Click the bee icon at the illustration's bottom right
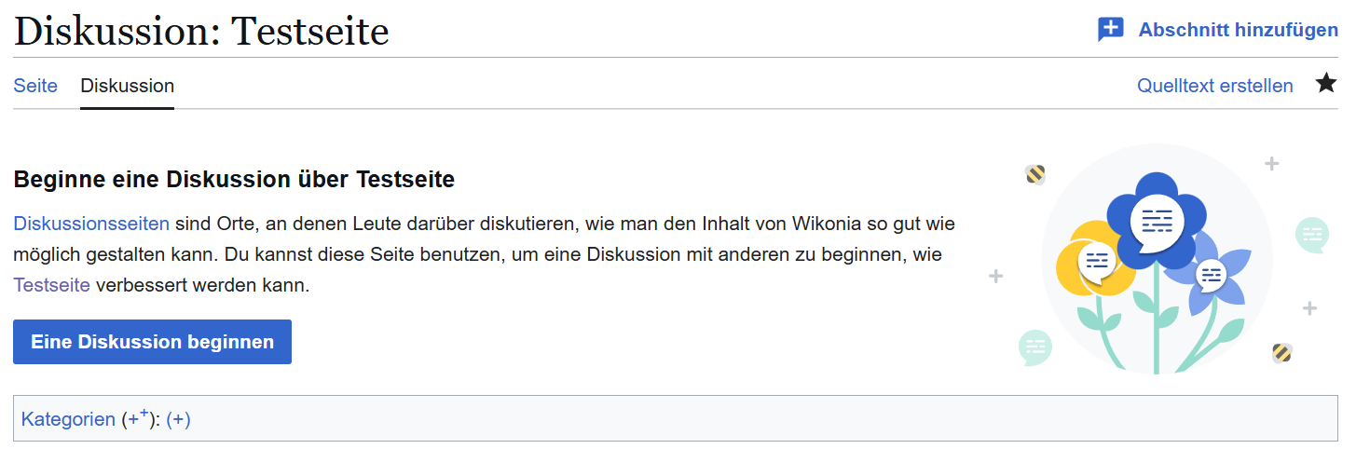Viewport: 1370px width, 476px height. point(1282,352)
